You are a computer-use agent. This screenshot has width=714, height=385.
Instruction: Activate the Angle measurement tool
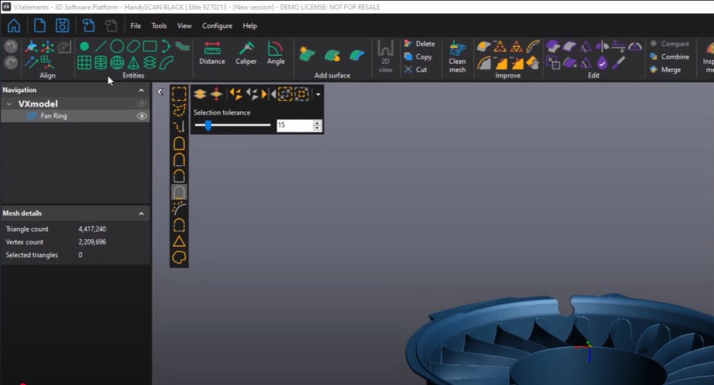point(275,53)
